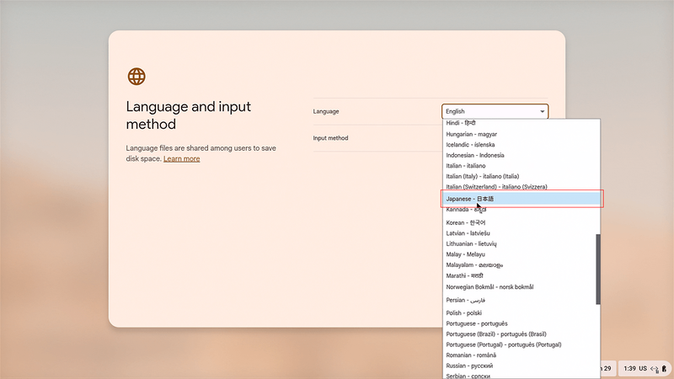
Task: Choose Portuguese (Portugal) - português (Portugal)
Action: 521,344
